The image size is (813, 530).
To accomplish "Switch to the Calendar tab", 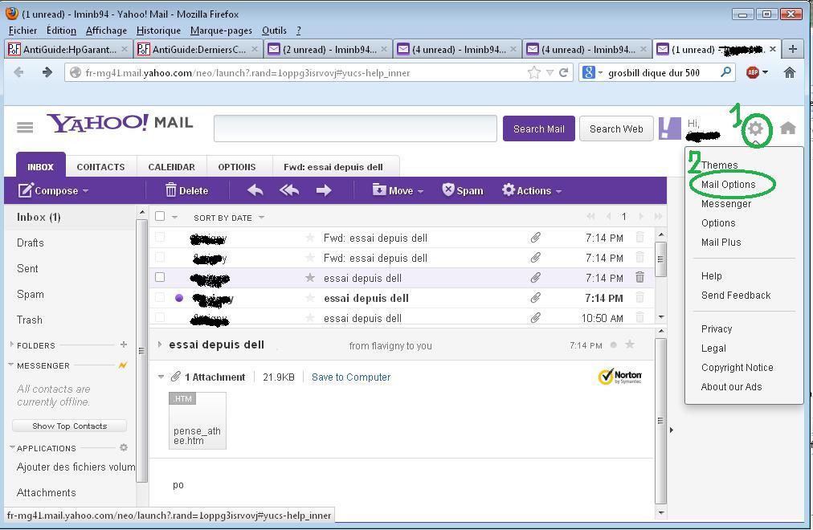I will click(x=172, y=167).
